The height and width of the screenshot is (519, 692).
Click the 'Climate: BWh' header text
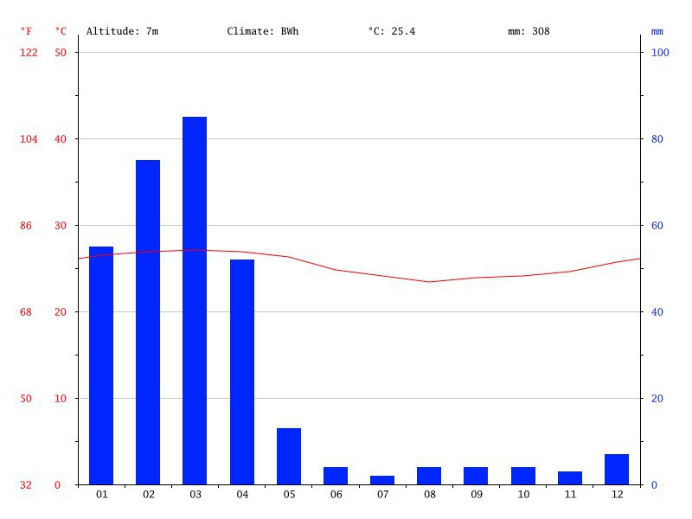coord(263,31)
